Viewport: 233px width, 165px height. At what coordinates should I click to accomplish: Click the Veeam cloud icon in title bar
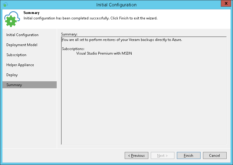pos(5,5)
